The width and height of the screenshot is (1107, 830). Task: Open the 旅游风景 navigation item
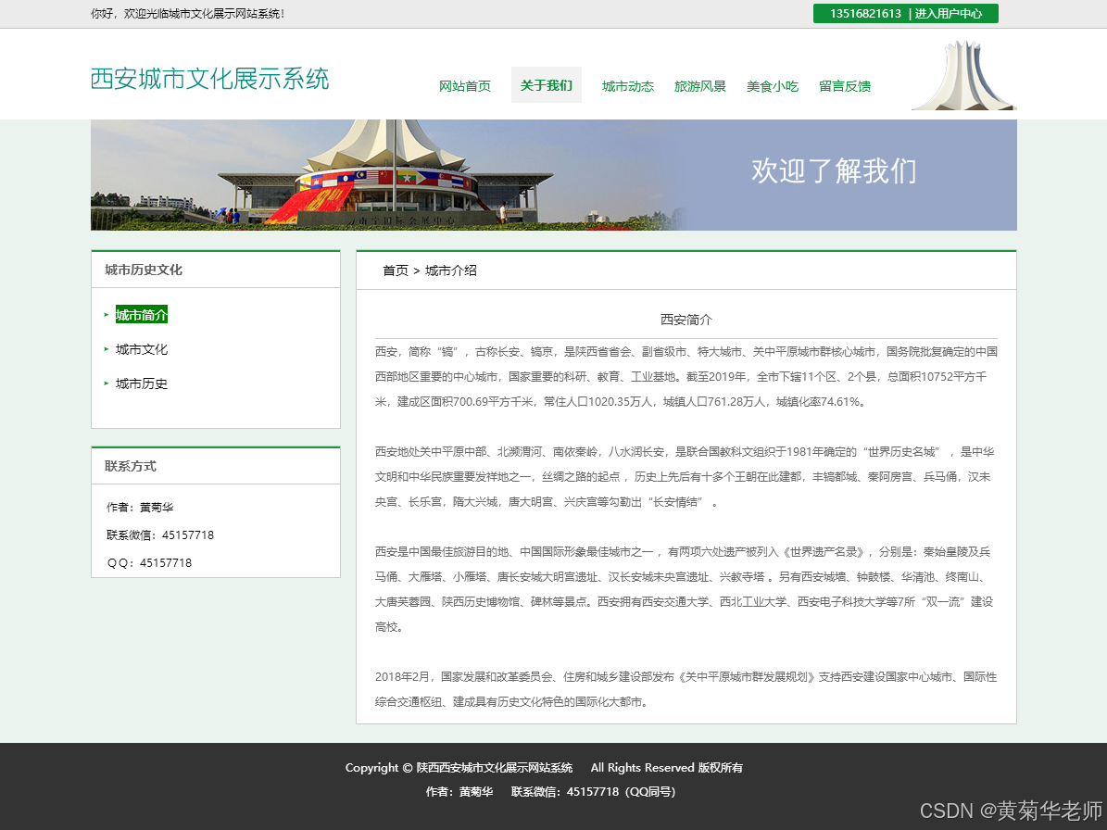click(699, 86)
